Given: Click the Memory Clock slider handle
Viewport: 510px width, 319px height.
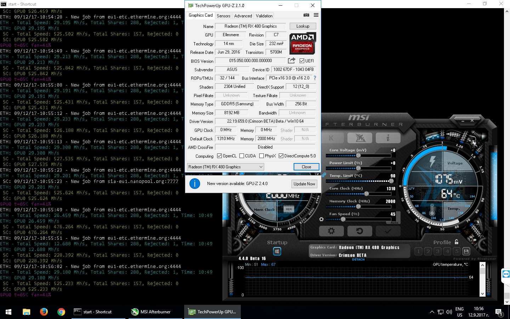Looking at the screenshot, I should point(358,206).
